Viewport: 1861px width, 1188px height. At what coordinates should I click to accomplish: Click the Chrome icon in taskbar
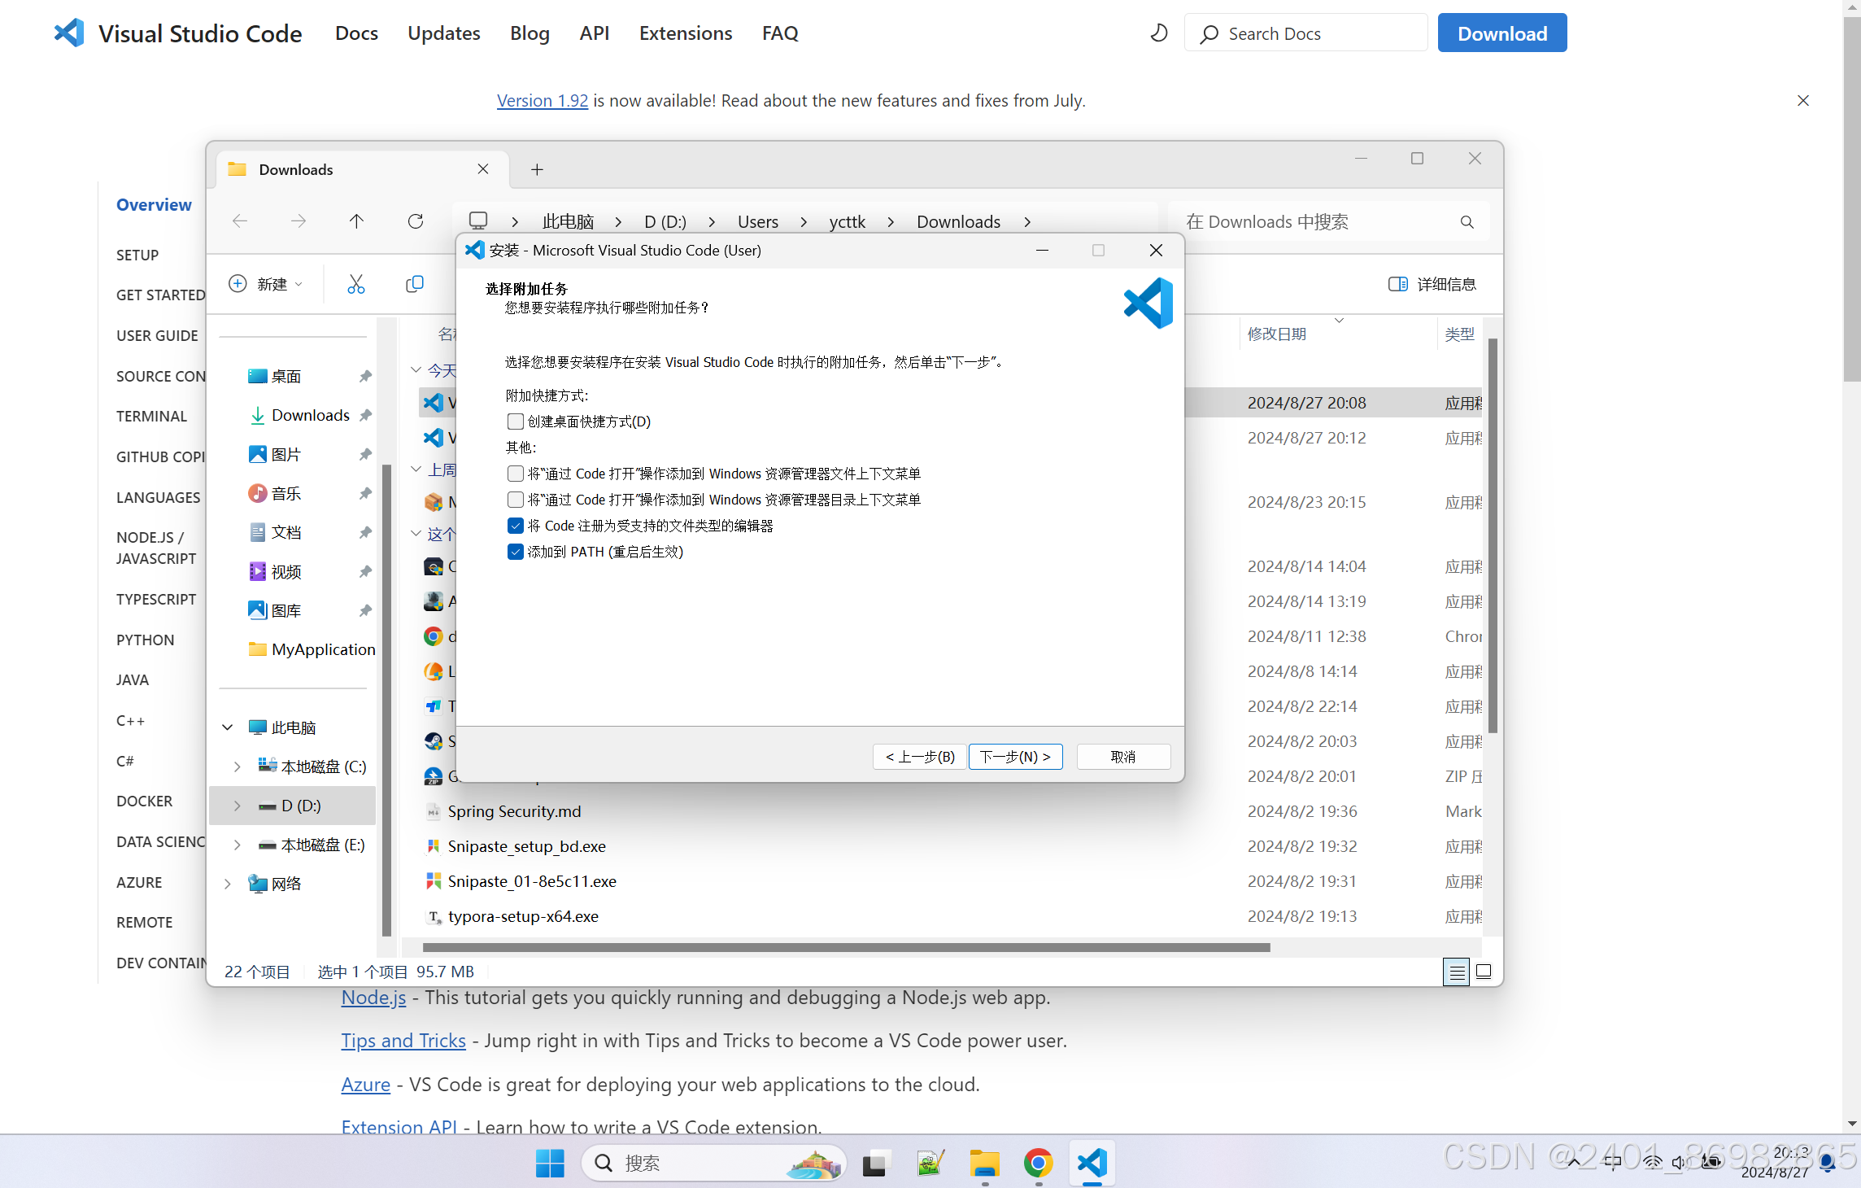1039,1164
